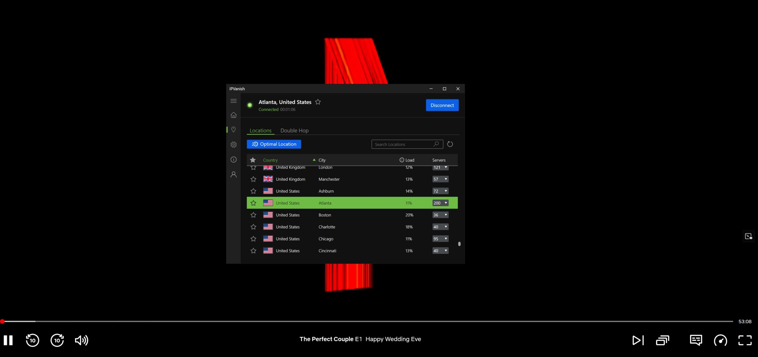Favorite the Atlanta row
This screenshot has width=758, height=357.
pyautogui.click(x=253, y=203)
